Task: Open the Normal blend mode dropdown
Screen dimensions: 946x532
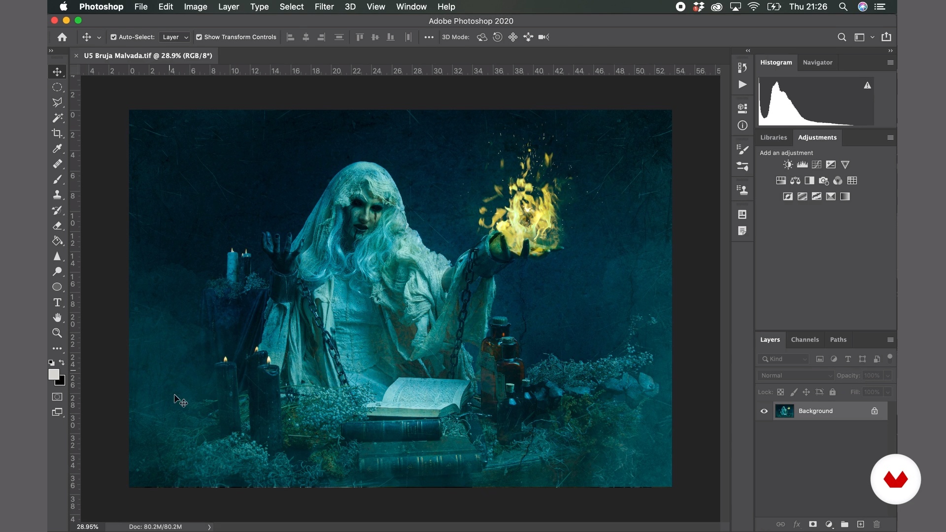Action: click(x=796, y=375)
